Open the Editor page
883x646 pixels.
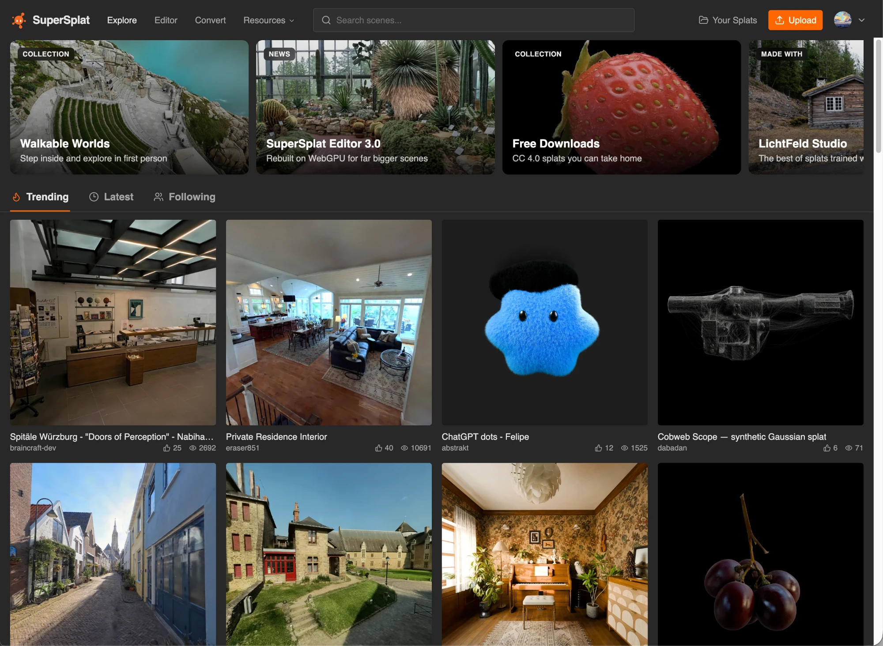(166, 20)
